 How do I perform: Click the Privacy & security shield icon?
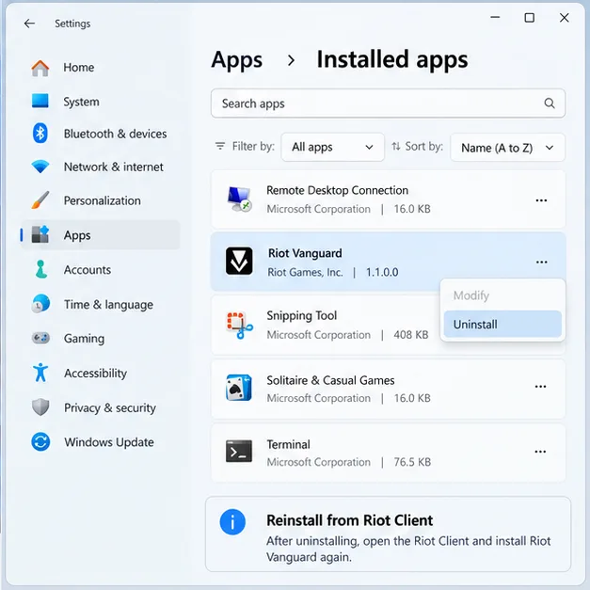(40, 407)
